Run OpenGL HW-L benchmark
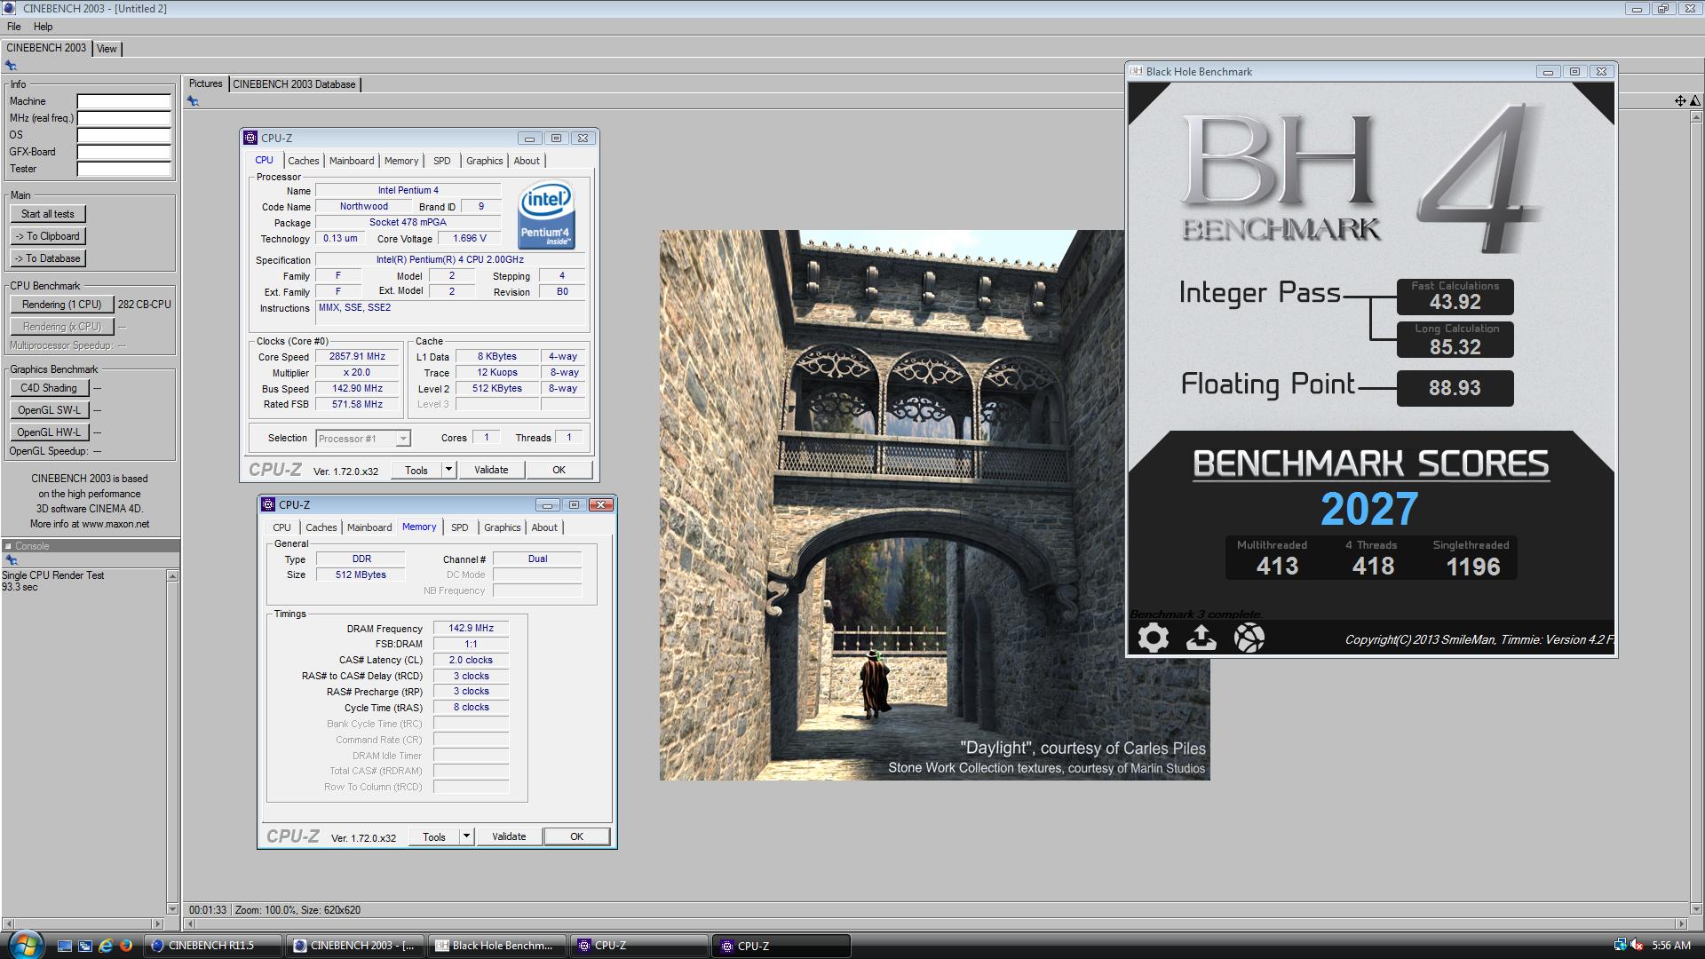The image size is (1705, 959). click(x=49, y=432)
